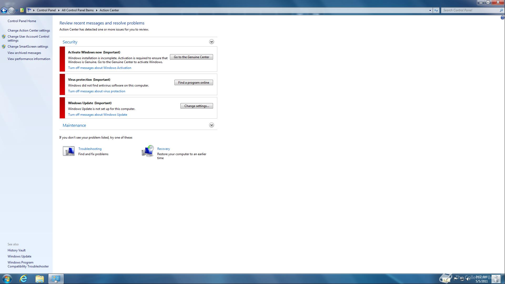Click the Security section heading
The height and width of the screenshot is (284, 505).
coord(70,42)
